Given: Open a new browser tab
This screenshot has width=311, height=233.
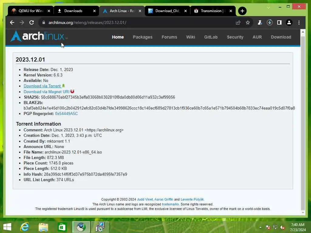Looking at the screenshot, I should [x=242, y=11].
